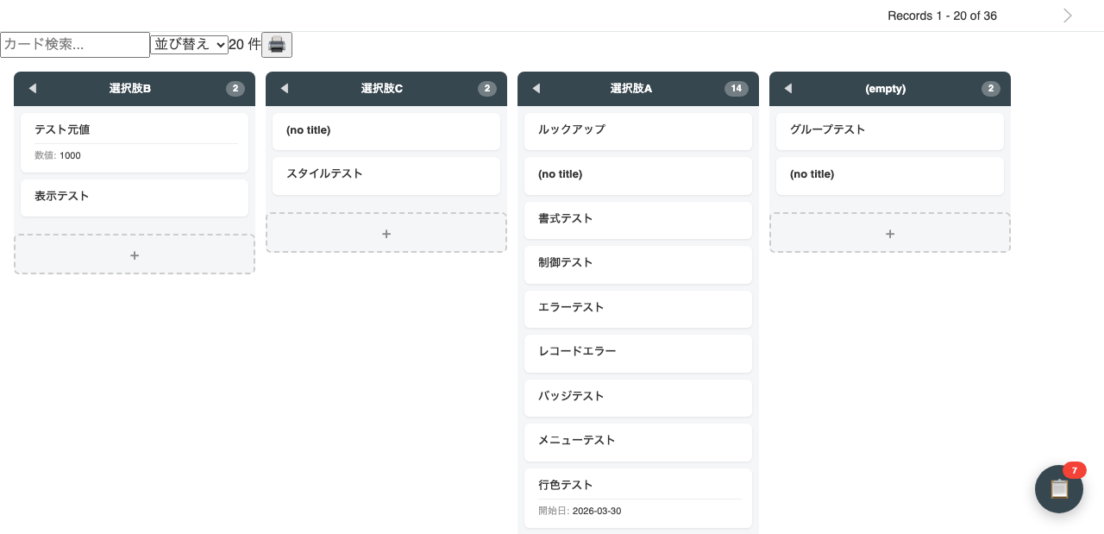Open the (no title) card in 選択肢C
The image size is (1104, 534).
point(386,131)
